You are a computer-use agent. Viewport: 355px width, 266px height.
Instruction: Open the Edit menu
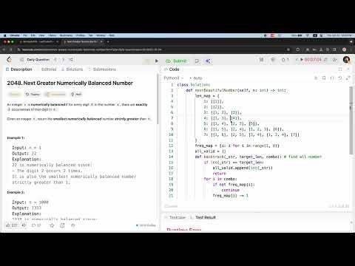point(33,35)
